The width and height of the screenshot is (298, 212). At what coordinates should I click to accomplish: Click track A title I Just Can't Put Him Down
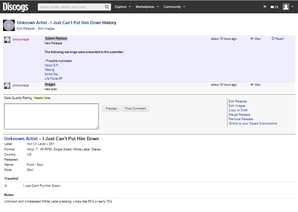click(x=42, y=185)
